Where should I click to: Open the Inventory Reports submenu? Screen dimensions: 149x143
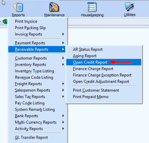37,65
